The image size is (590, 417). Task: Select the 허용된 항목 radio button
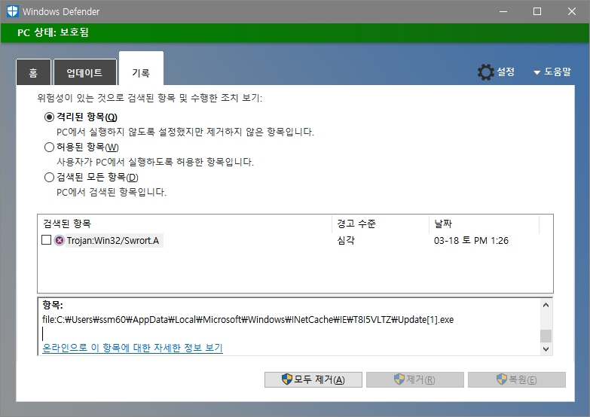[50, 147]
